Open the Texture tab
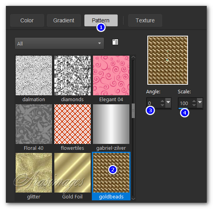This screenshot has height=209, width=213. [145, 20]
